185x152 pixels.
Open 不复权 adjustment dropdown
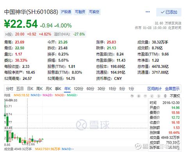[x=175, y=96]
